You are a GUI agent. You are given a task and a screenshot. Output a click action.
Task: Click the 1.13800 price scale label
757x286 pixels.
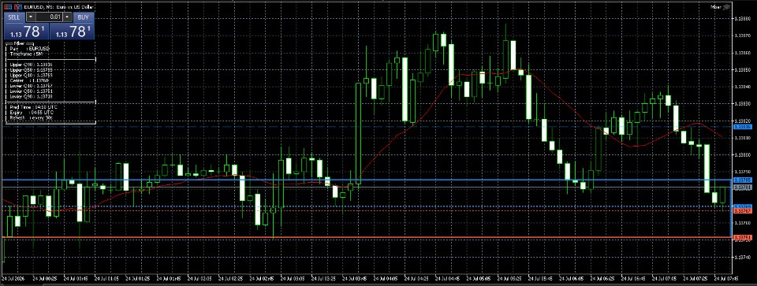coord(744,154)
